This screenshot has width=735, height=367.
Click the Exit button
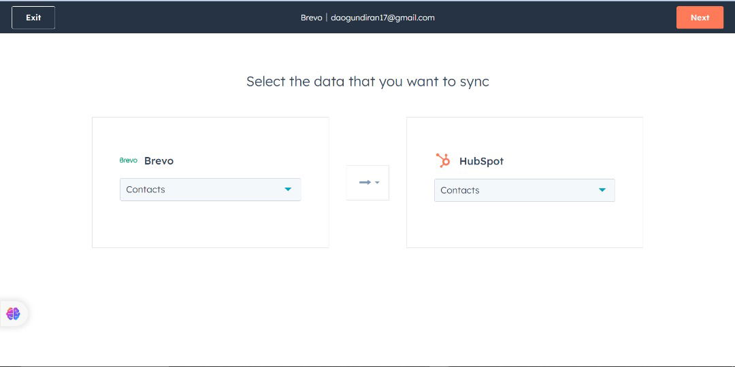point(33,18)
